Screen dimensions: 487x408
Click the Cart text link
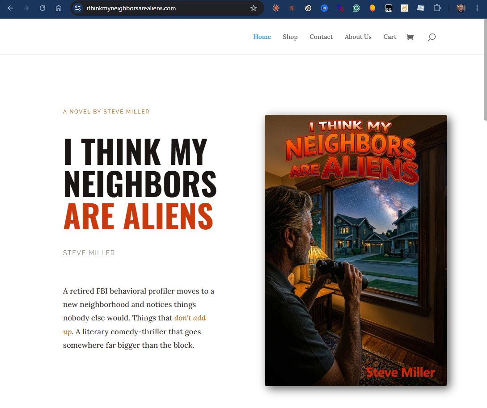[390, 37]
